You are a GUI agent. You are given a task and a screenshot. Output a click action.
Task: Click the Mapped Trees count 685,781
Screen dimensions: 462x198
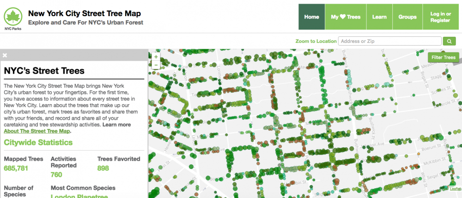(x=16, y=169)
